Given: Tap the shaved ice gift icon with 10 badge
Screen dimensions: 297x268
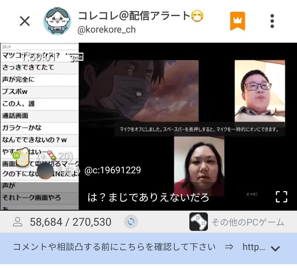Looking at the screenshot, I should (x=21, y=158).
